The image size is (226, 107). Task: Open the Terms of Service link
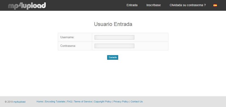point(83,102)
